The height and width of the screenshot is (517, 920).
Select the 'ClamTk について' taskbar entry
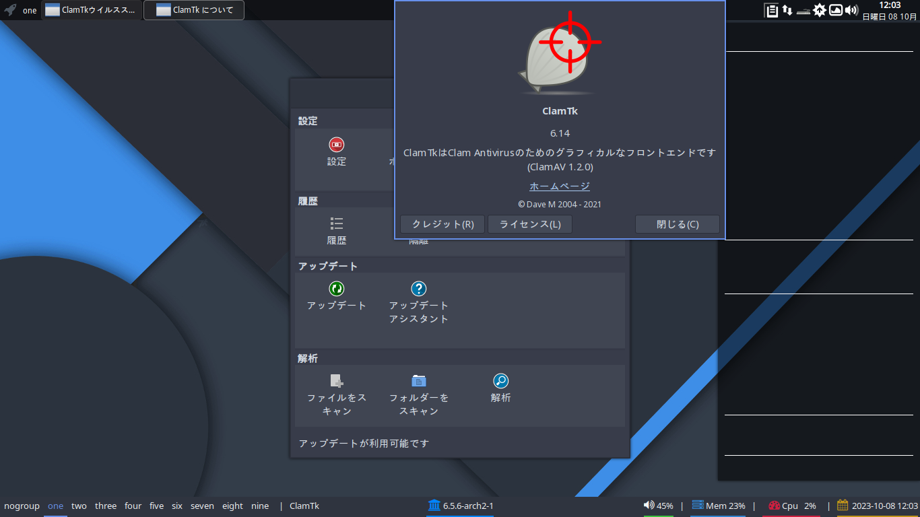(x=194, y=10)
